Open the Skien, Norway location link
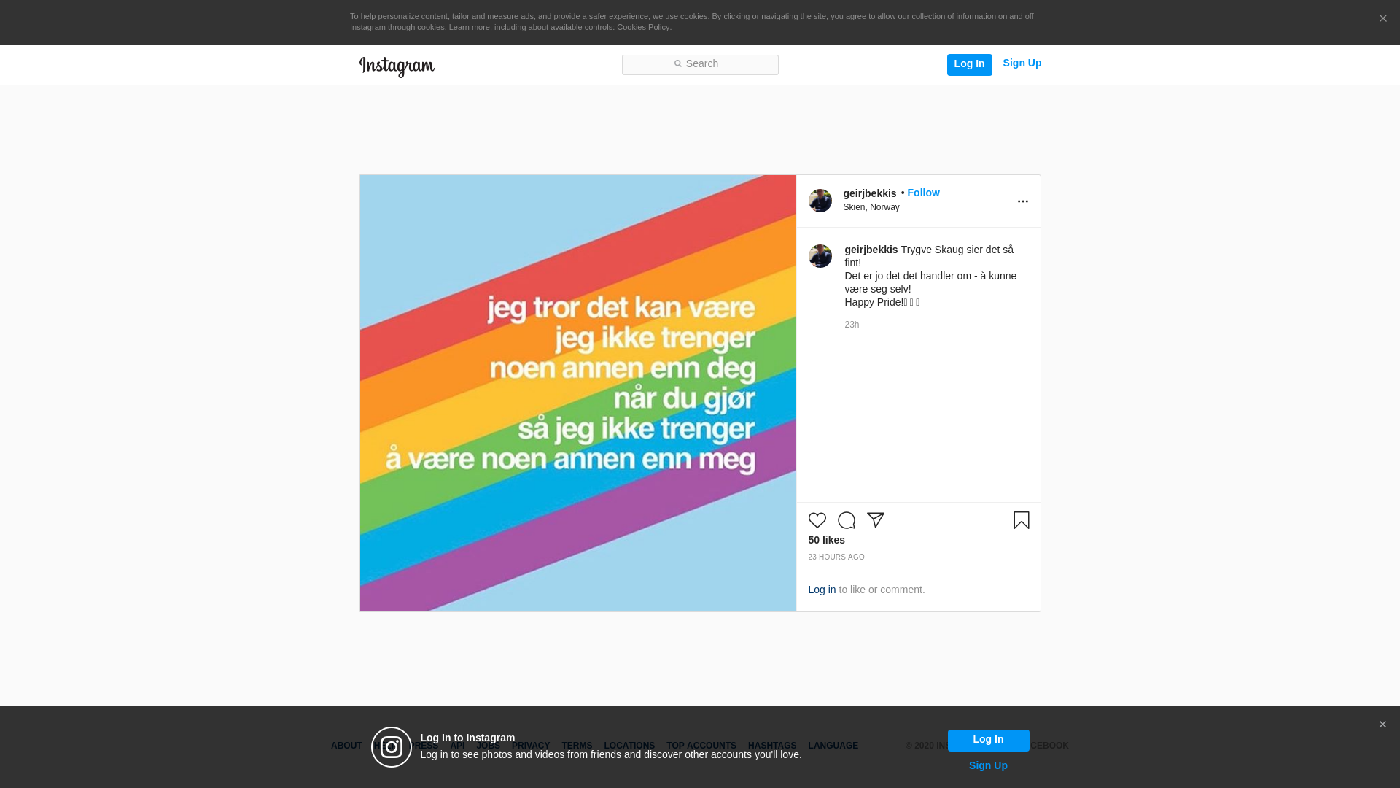 [871, 207]
